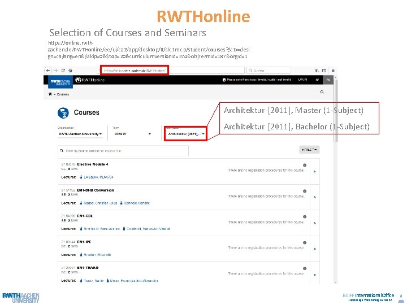Screen dimensions: 407x305
Task: Switch language to EN in header
Action: tap(328, 80)
